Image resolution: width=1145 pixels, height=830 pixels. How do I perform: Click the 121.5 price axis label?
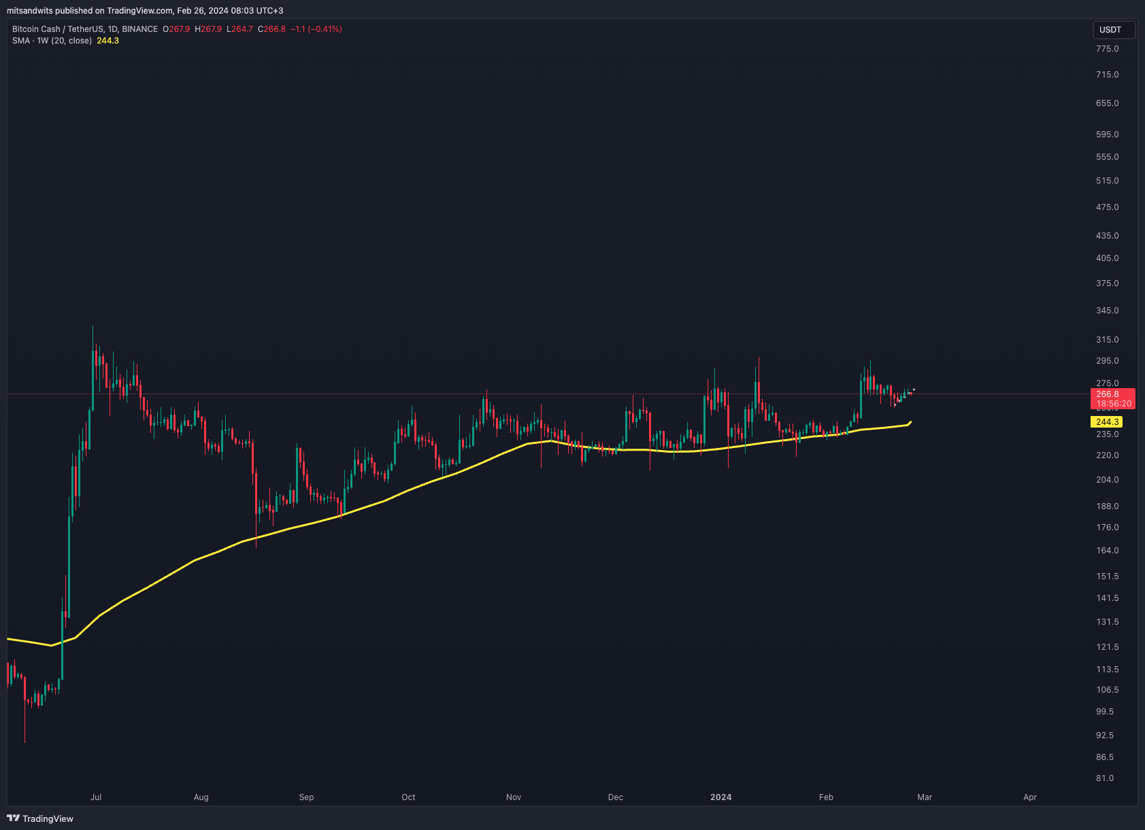[1108, 647]
